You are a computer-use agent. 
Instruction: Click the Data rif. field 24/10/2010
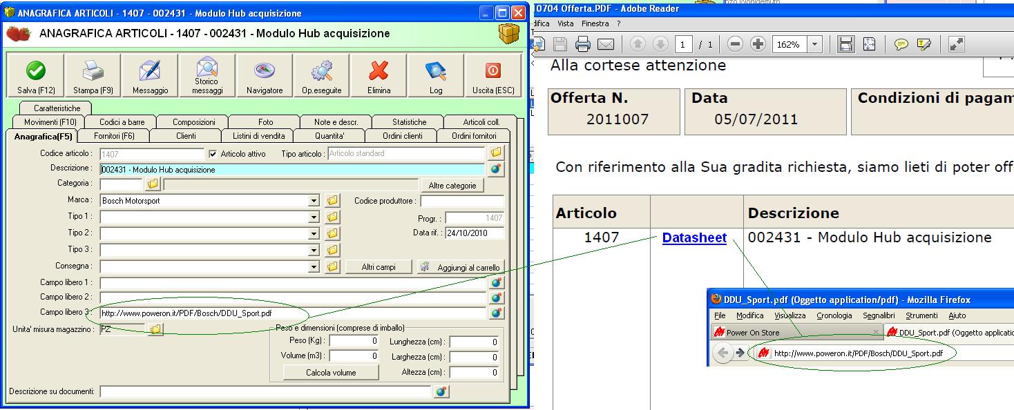(x=475, y=233)
